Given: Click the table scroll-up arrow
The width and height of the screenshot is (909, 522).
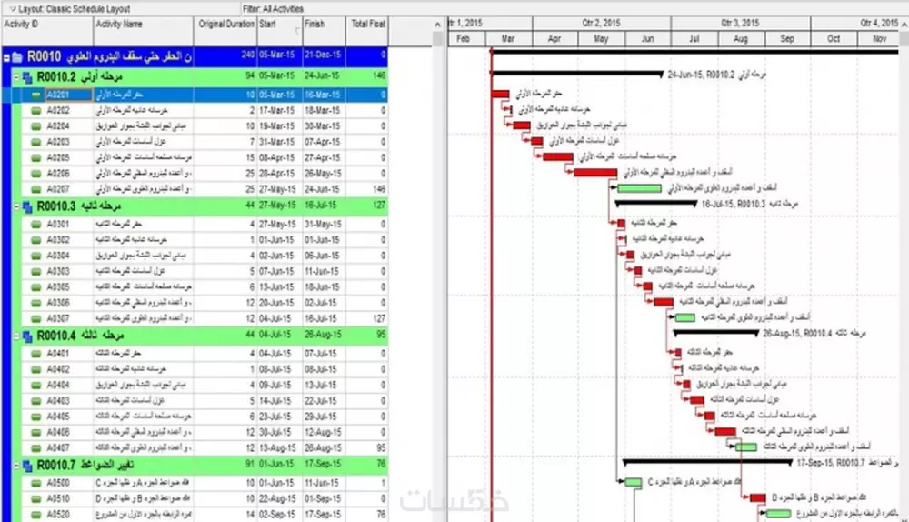Looking at the screenshot, I should tap(438, 24).
